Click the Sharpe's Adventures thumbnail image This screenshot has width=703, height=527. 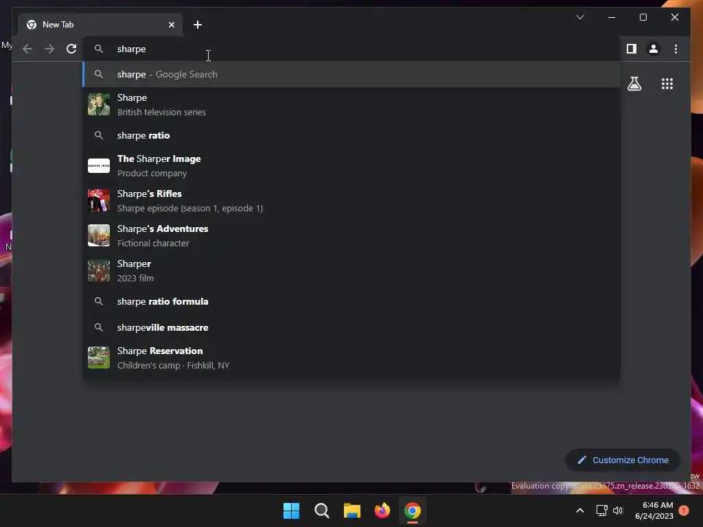coord(99,235)
